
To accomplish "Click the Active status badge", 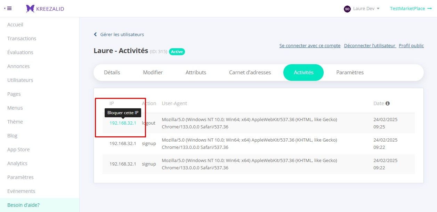I will pos(177,52).
